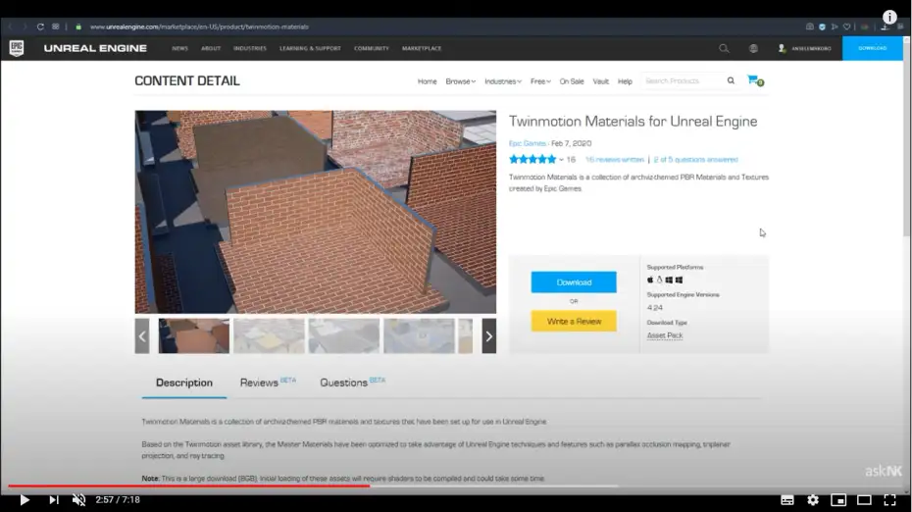Viewport: 912px width, 512px height.
Task: Select the second gallery thumbnail
Action: coord(269,335)
